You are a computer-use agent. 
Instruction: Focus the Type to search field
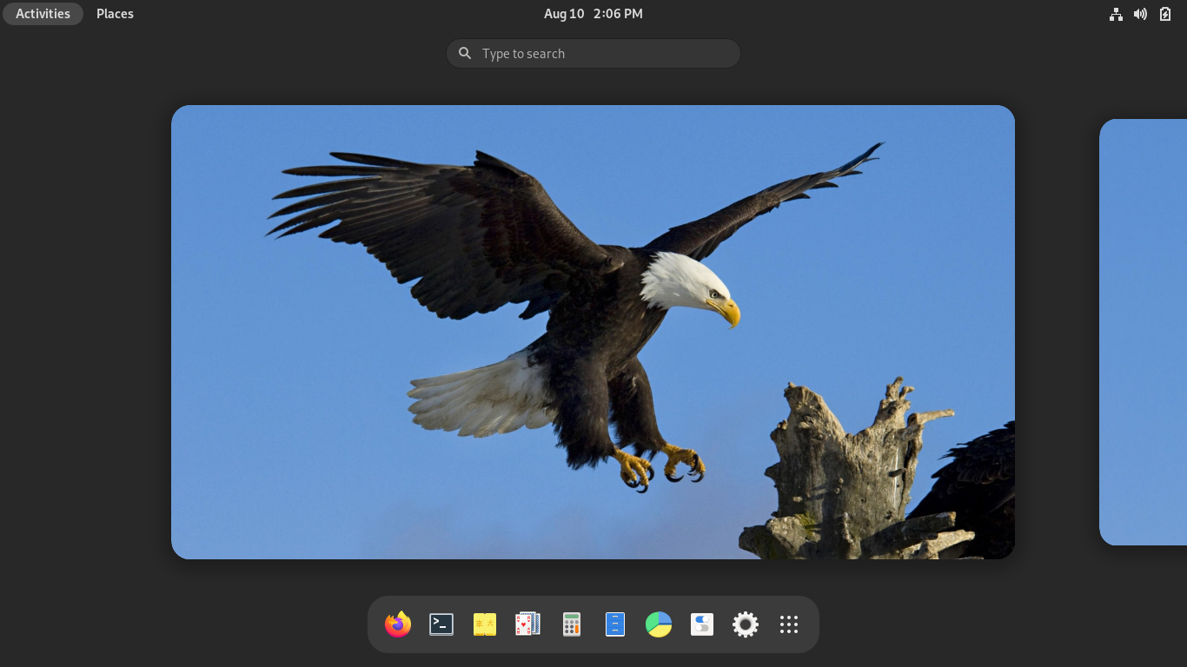click(593, 53)
